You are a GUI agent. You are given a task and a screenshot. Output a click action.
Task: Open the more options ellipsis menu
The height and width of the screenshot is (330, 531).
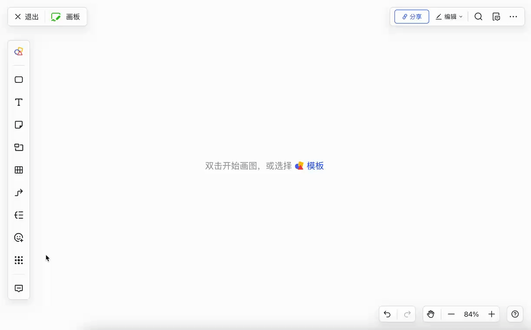513,16
